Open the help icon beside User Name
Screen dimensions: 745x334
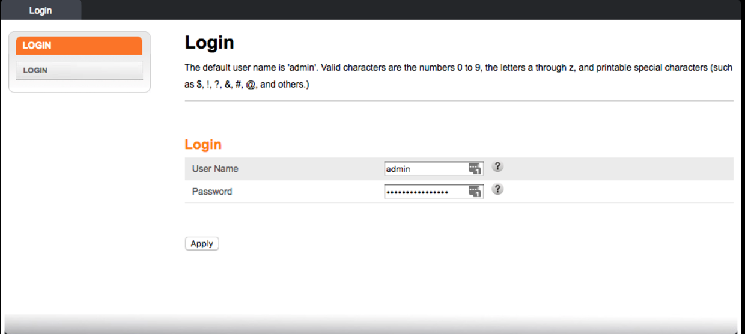point(497,166)
